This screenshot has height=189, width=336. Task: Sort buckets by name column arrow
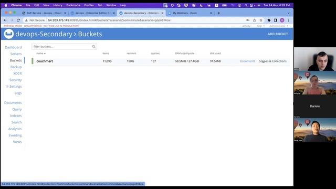pos(45,54)
